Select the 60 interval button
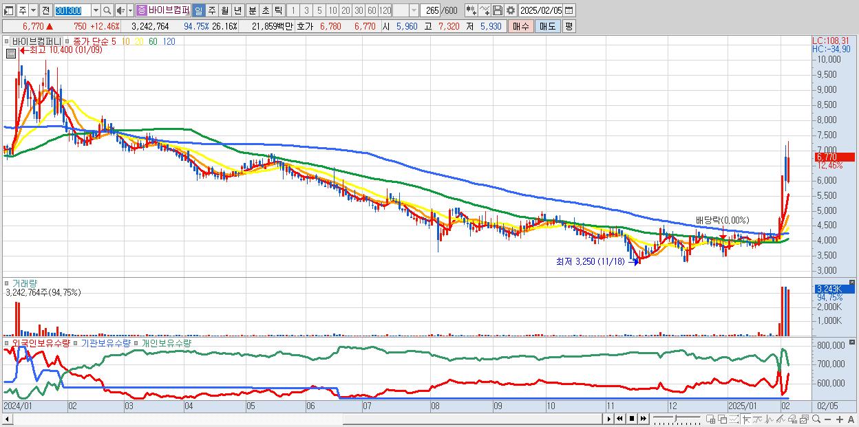This screenshot has width=859, height=427. (372, 10)
